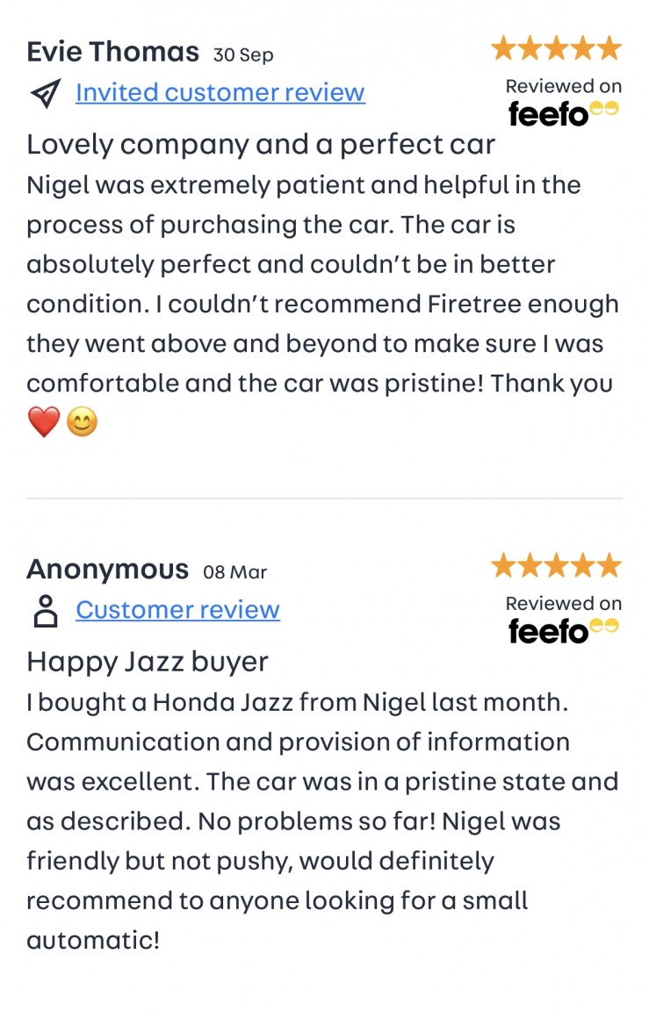
Task: Click the five-star rating on the Anonymous review
Action: pos(556,565)
